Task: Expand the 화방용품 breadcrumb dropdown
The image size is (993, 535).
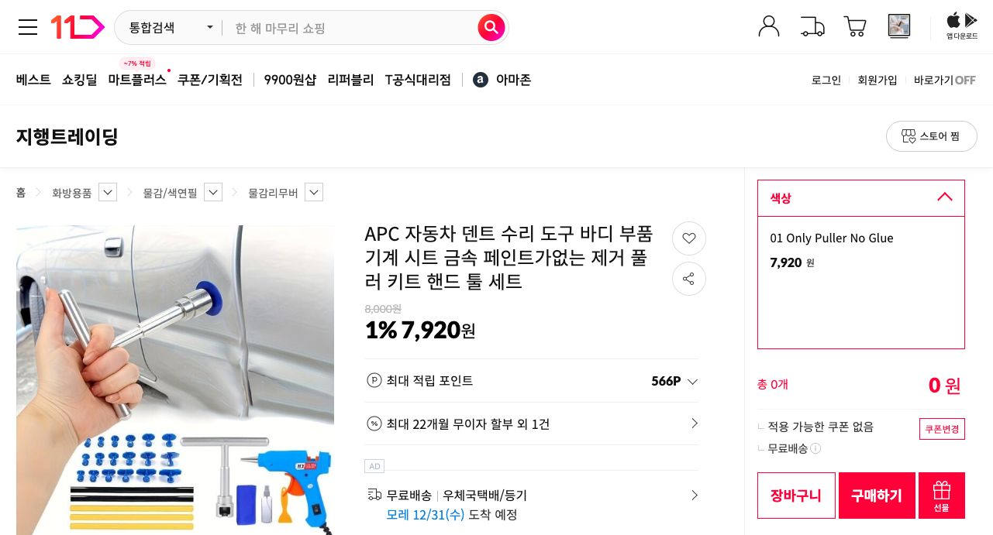Action: (107, 192)
